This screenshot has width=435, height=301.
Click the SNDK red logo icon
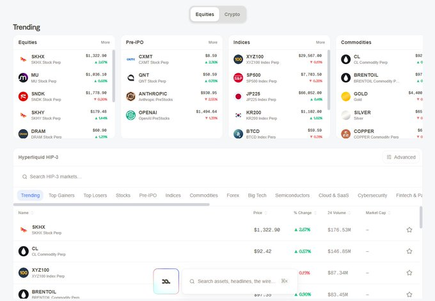pyautogui.click(x=23, y=96)
